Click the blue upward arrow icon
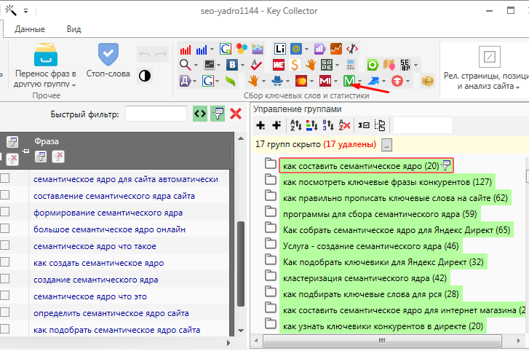Image resolution: width=529 pixels, height=351 pixels. (373, 81)
